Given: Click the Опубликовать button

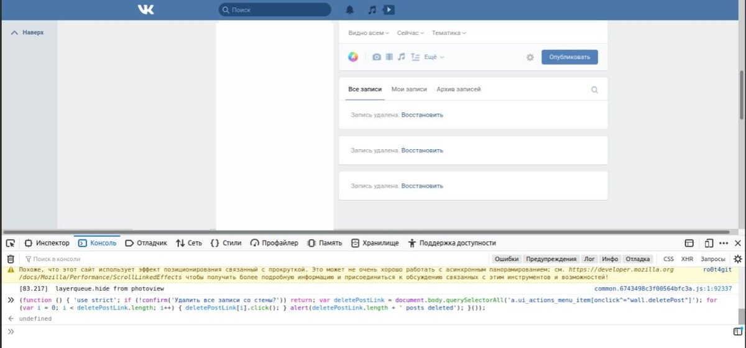Looking at the screenshot, I should point(569,57).
